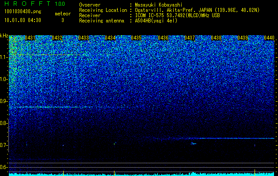Click the 0439 time label
The width and height of the screenshot is (278, 176).
pos(243,38)
